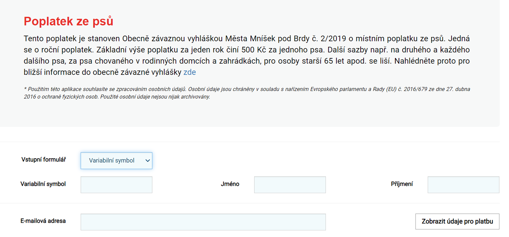Click the Jméno field label

point(230,184)
